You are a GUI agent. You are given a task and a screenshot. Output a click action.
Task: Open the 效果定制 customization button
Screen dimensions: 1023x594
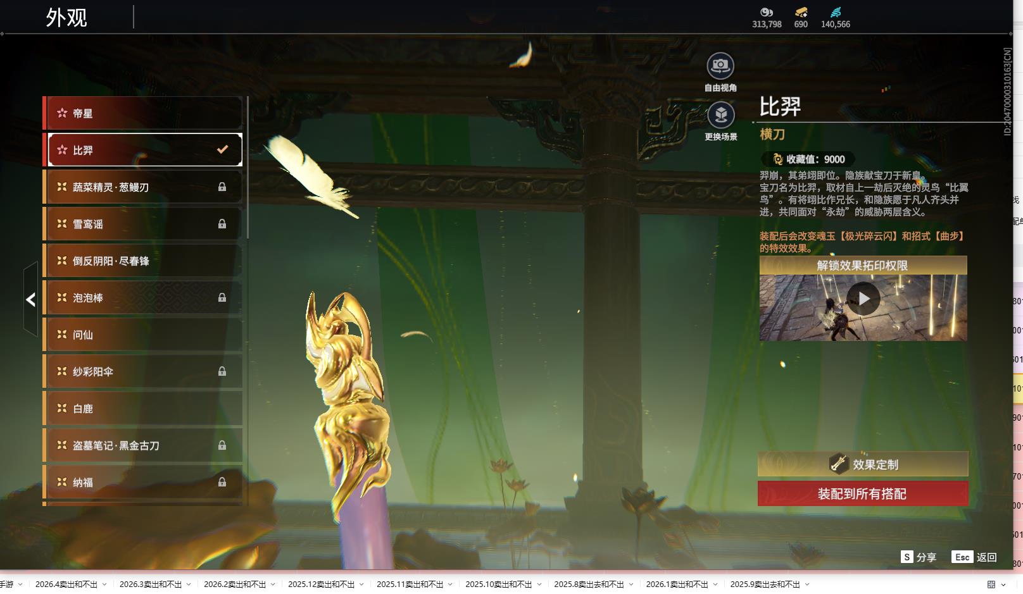[862, 464]
